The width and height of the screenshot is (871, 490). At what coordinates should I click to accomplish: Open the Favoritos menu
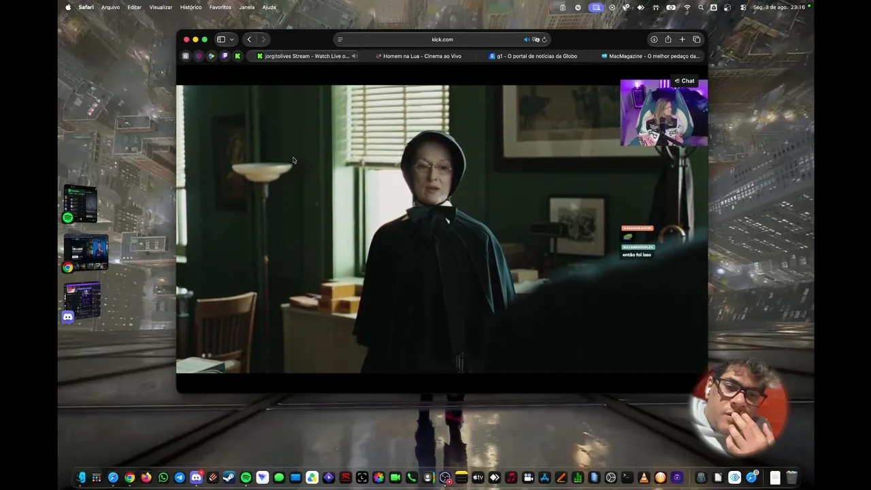pyautogui.click(x=220, y=7)
